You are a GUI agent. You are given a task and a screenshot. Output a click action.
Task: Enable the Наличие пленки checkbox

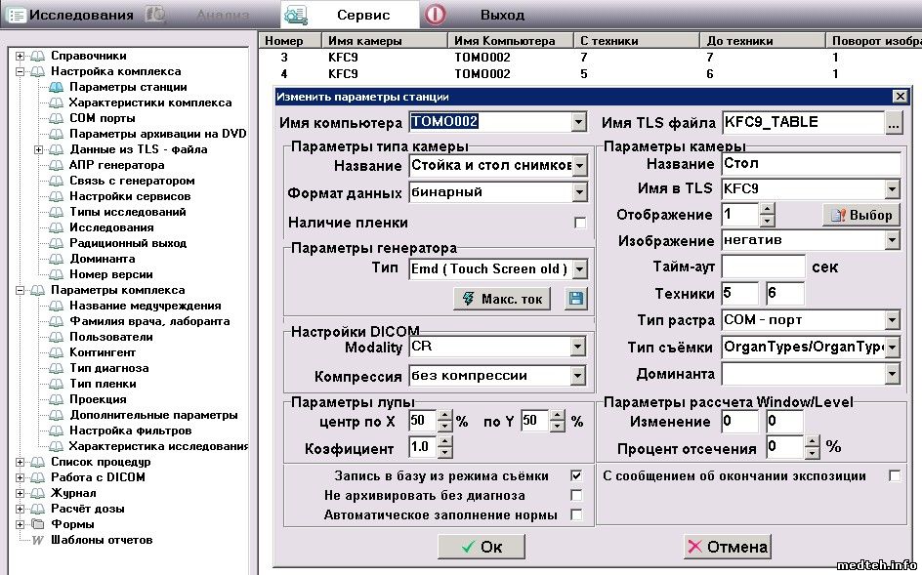(x=580, y=224)
